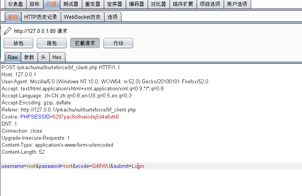The image size is (302, 196).
Task: Open the 用户选项 tab
Action: click(x=237, y=4)
